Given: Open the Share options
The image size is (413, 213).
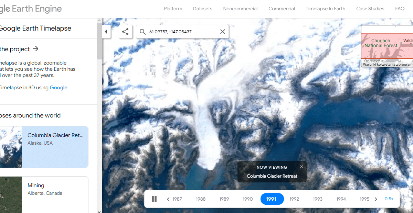Looking at the screenshot, I should click(126, 31).
